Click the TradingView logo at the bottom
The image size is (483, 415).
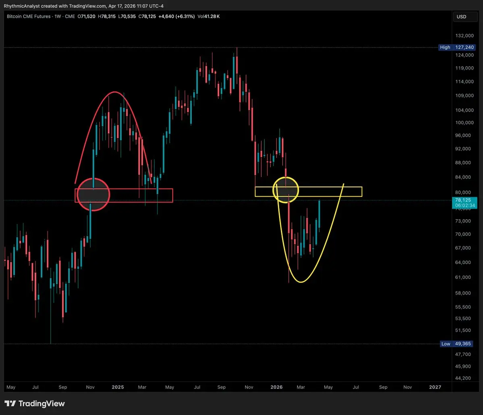(35, 404)
